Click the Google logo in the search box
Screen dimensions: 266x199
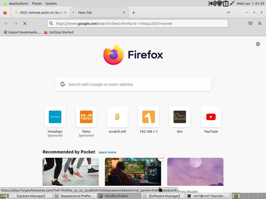[63, 84]
